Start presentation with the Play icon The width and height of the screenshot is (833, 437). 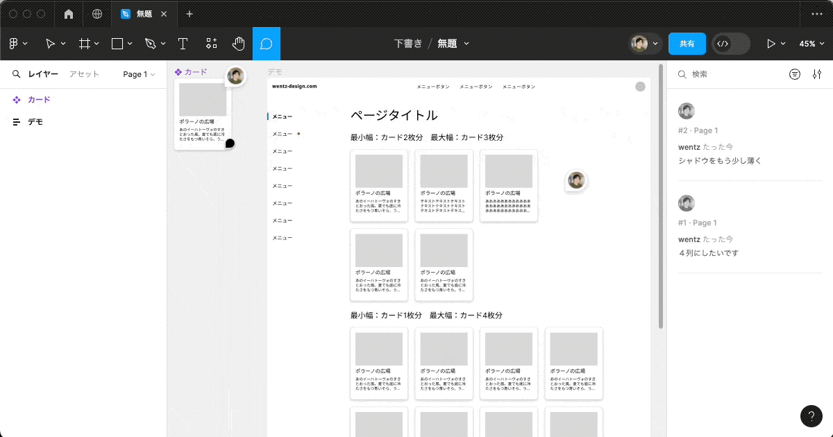tap(773, 43)
